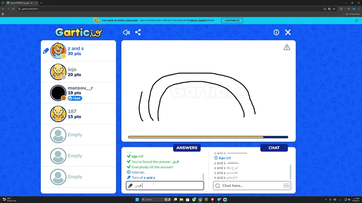Focus the answer input field
The width and height of the screenshot is (362, 203).
coord(165,186)
